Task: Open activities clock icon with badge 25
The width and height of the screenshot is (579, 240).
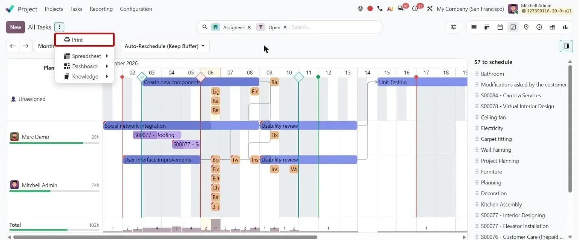Action: pyautogui.click(x=415, y=9)
